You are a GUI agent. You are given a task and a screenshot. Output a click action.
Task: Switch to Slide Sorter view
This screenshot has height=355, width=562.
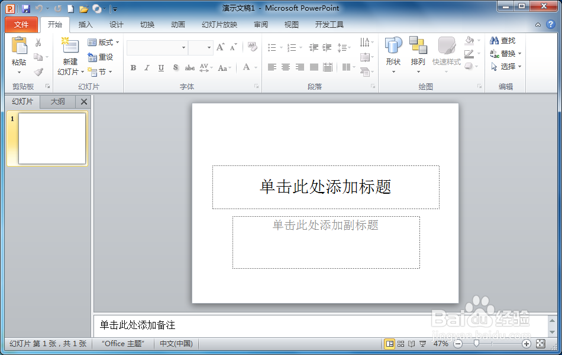(400, 344)
